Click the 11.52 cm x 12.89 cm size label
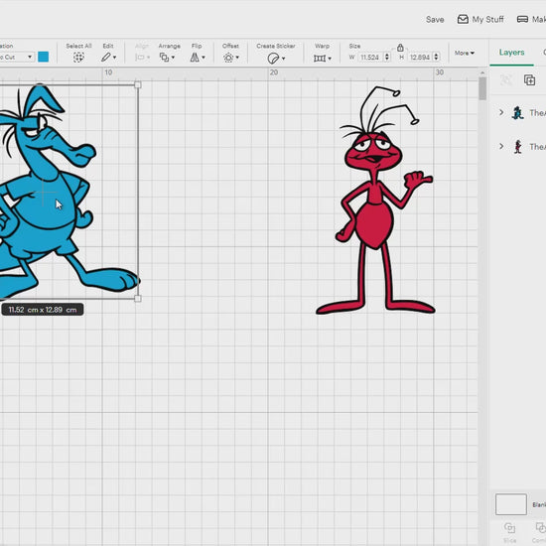546x546 pixels. point(43,310)
